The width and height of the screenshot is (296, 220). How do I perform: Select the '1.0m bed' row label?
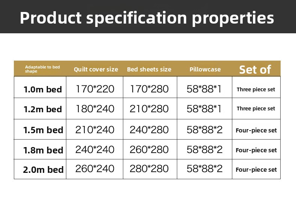(x=43, y=89)
